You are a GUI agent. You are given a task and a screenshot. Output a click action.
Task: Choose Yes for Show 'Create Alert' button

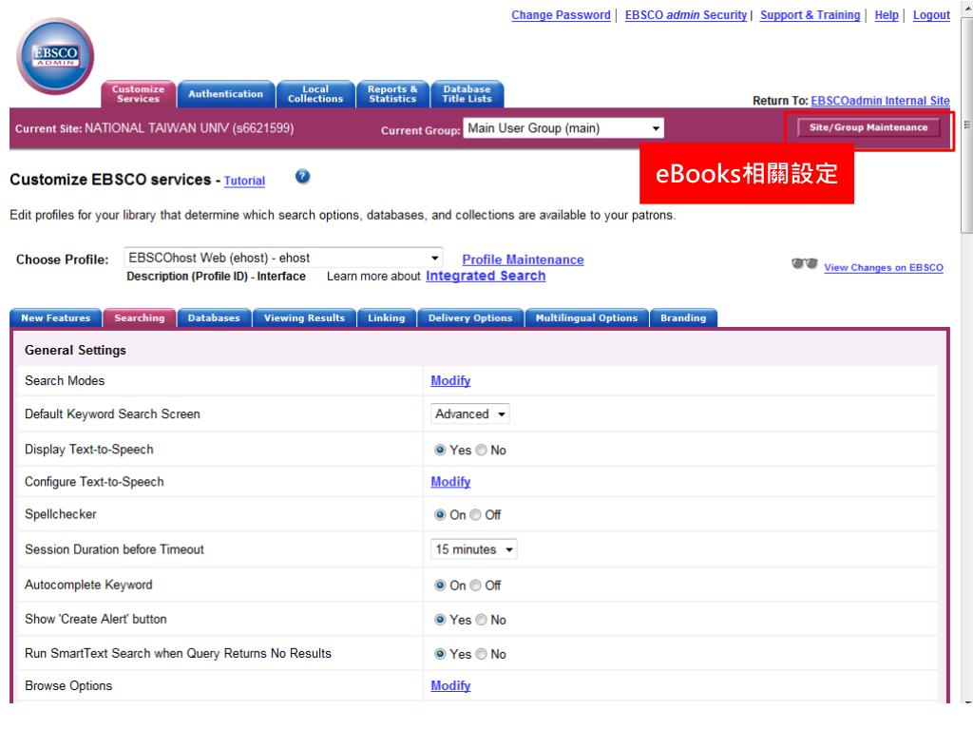tap(440, 620)
